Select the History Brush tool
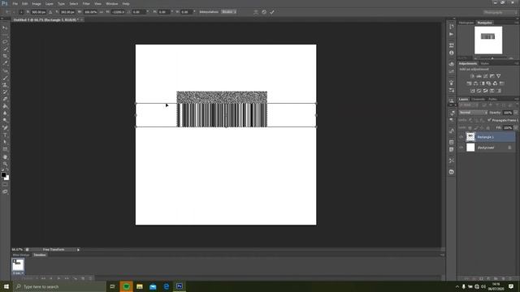Viewport: 520px width, 292px height. tap(5, 92)
